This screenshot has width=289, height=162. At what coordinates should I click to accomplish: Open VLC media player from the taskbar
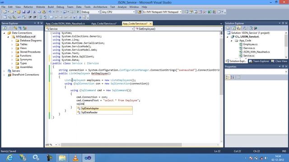pos(75,158)
